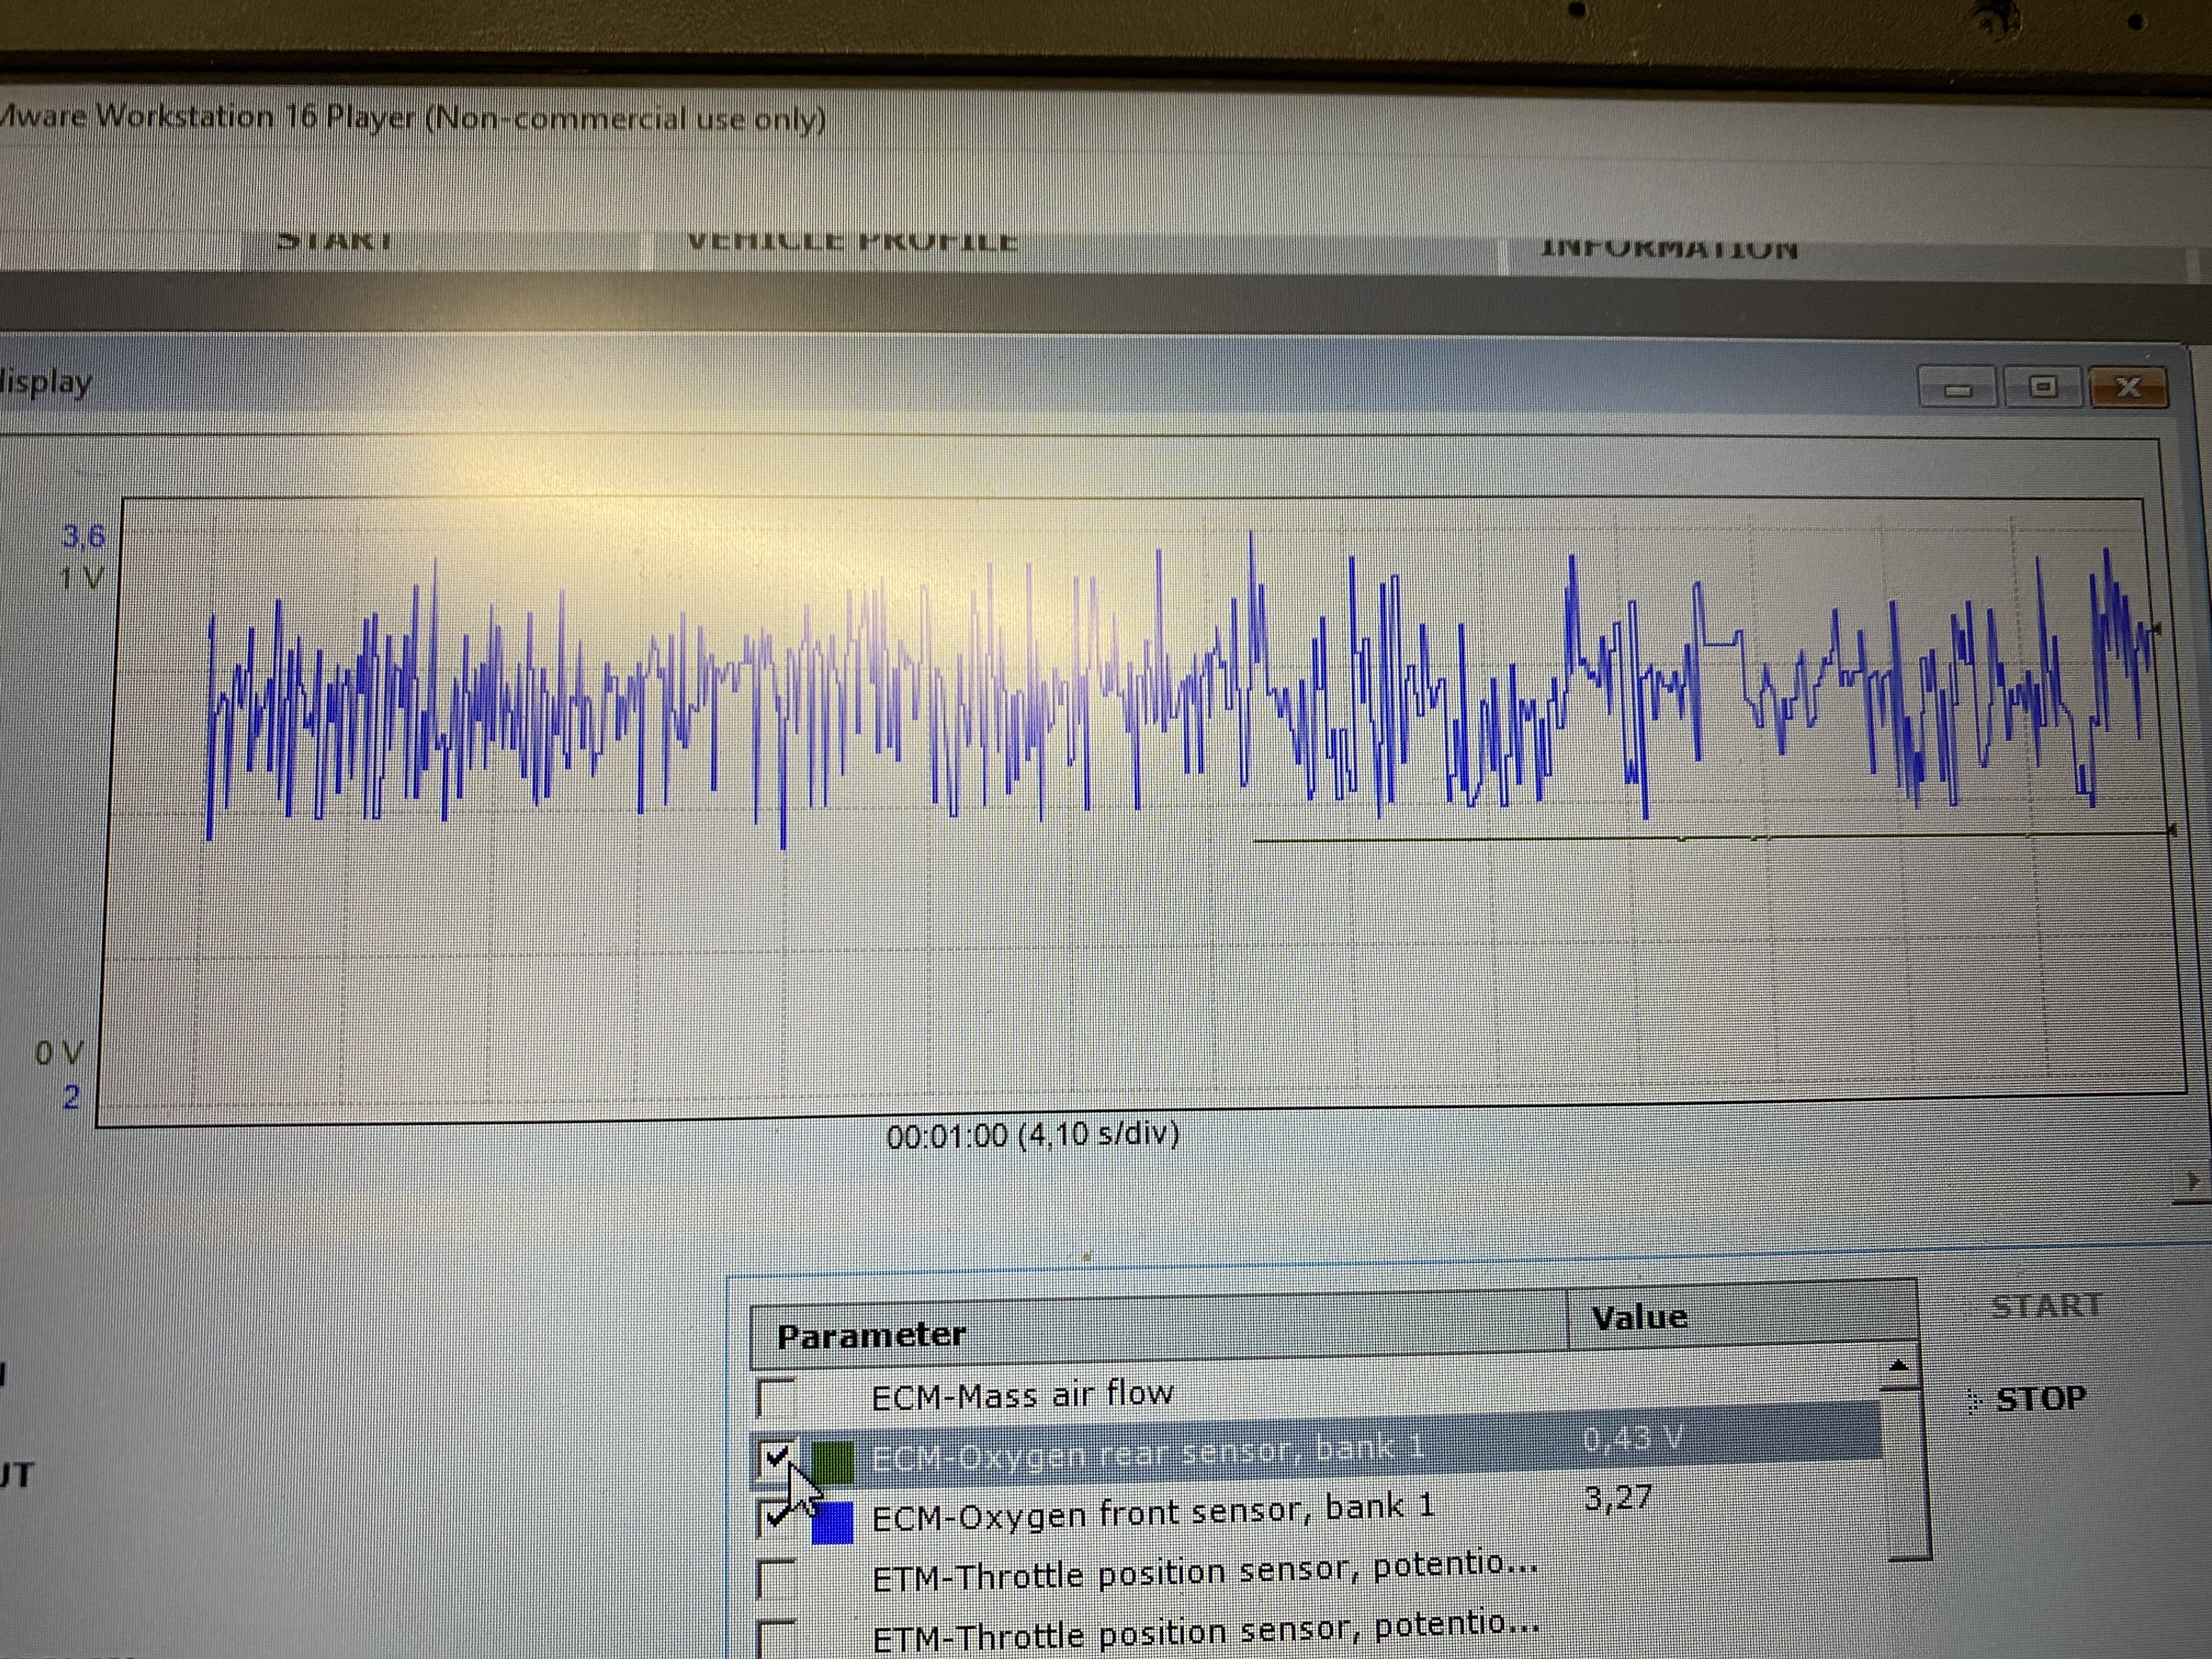Close the display graph window
The width and height of the screenshot is (2212, 1659).
pos(2129,387)
